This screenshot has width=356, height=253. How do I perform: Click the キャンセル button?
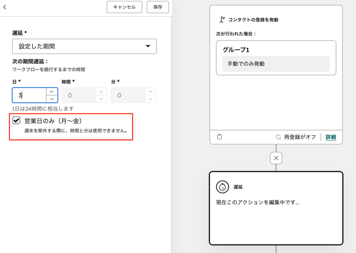(124, 7)
